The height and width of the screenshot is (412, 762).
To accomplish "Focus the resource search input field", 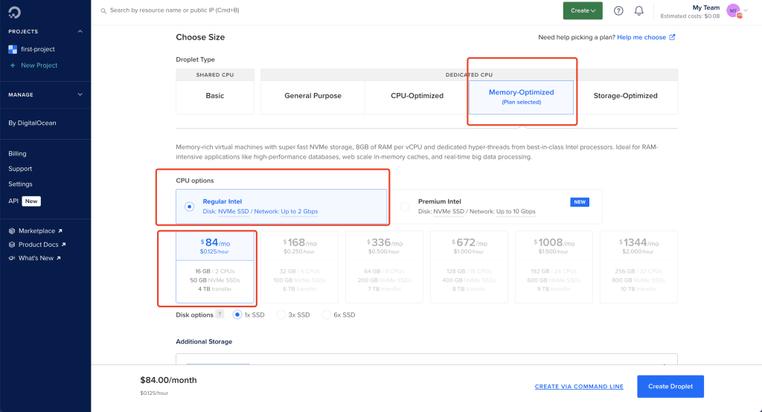I will click(174, 10).
